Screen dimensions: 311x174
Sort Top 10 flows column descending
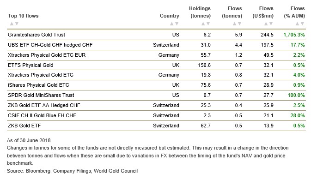(17, 24)
